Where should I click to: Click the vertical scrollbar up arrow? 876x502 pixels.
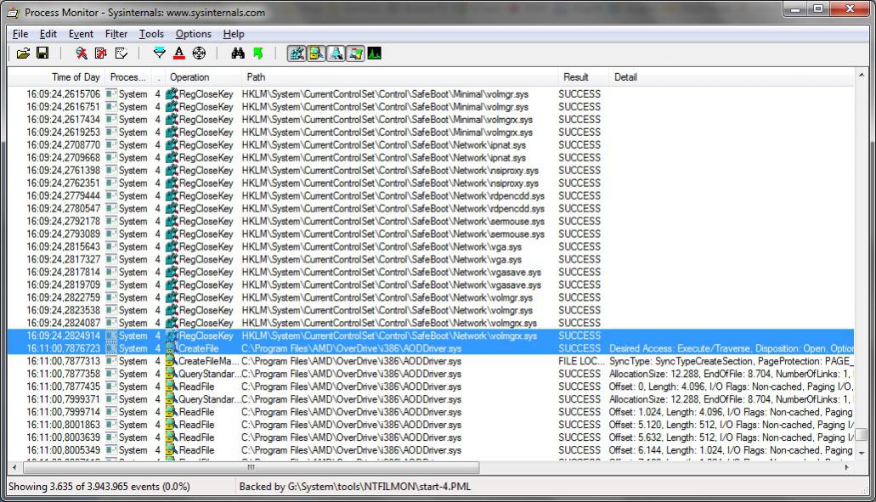click(x=862, y=74)
